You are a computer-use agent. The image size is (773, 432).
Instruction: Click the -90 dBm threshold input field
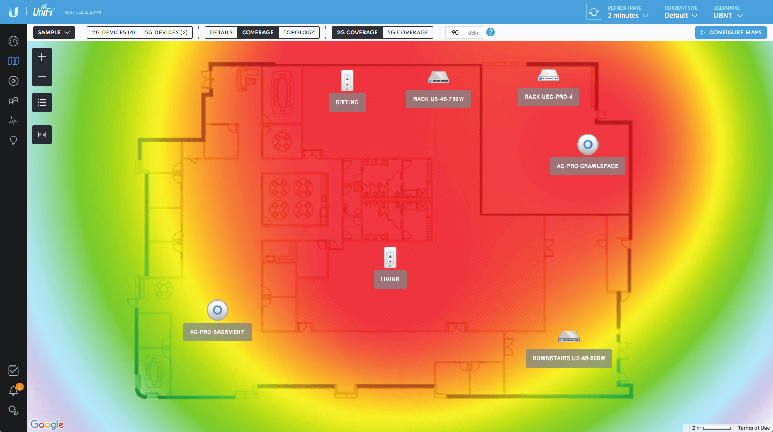coord(457,32)
